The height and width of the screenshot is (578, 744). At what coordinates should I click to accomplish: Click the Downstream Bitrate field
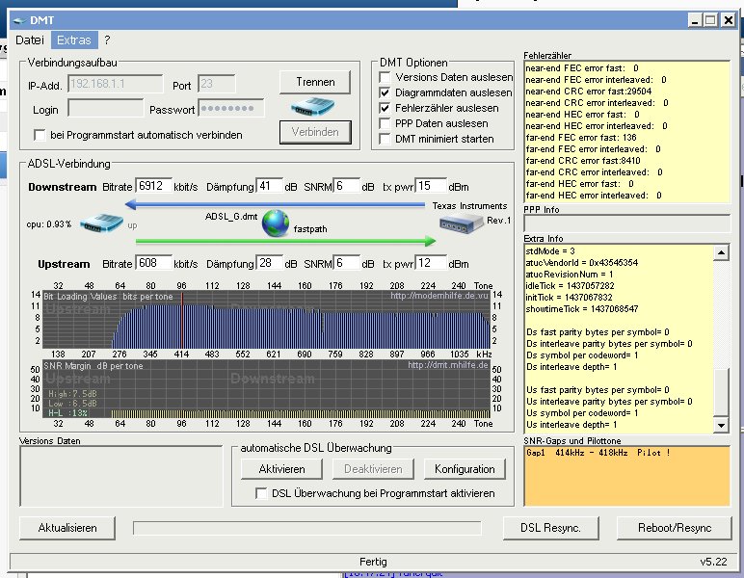[x=153, y=186]
